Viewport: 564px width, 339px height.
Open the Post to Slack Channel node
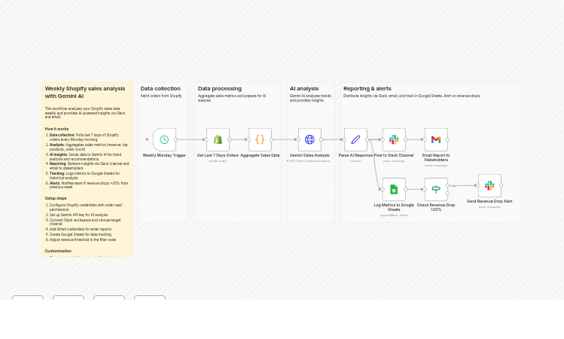[x=394, y=139]
